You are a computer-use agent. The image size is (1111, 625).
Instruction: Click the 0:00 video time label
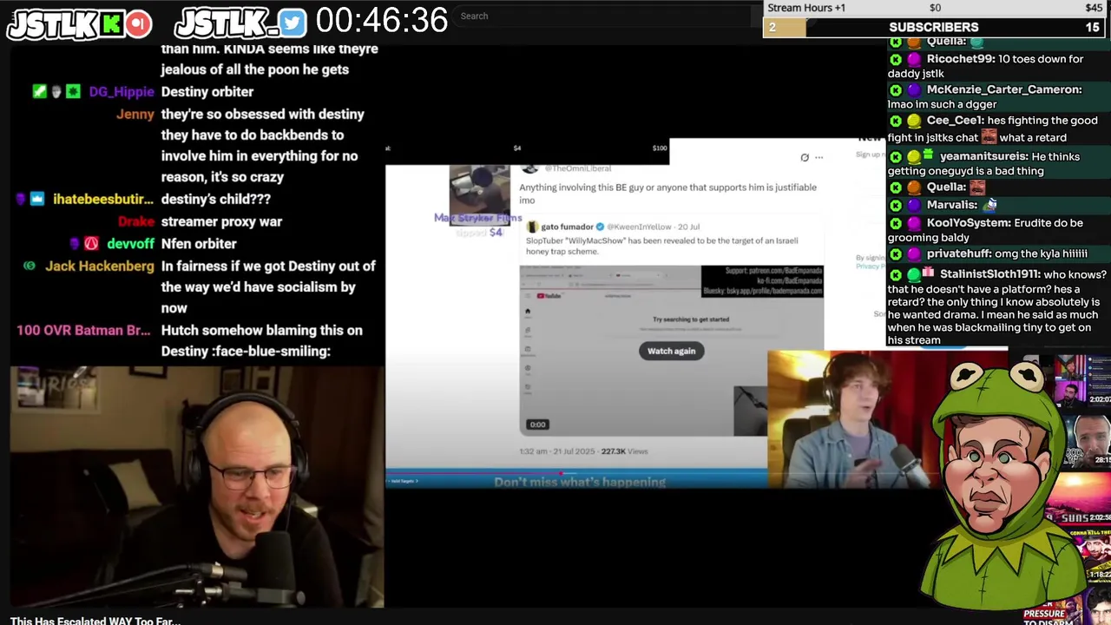(538, 424)
